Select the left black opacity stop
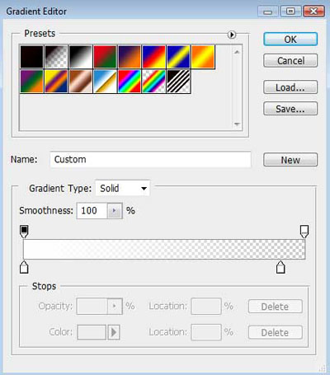The image size is (330, 375). coord(24,232)
